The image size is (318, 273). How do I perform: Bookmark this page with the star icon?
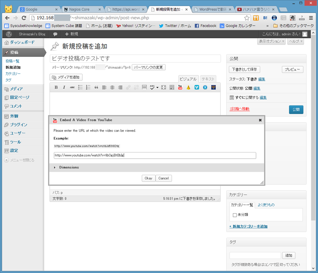tap(247, 18)
